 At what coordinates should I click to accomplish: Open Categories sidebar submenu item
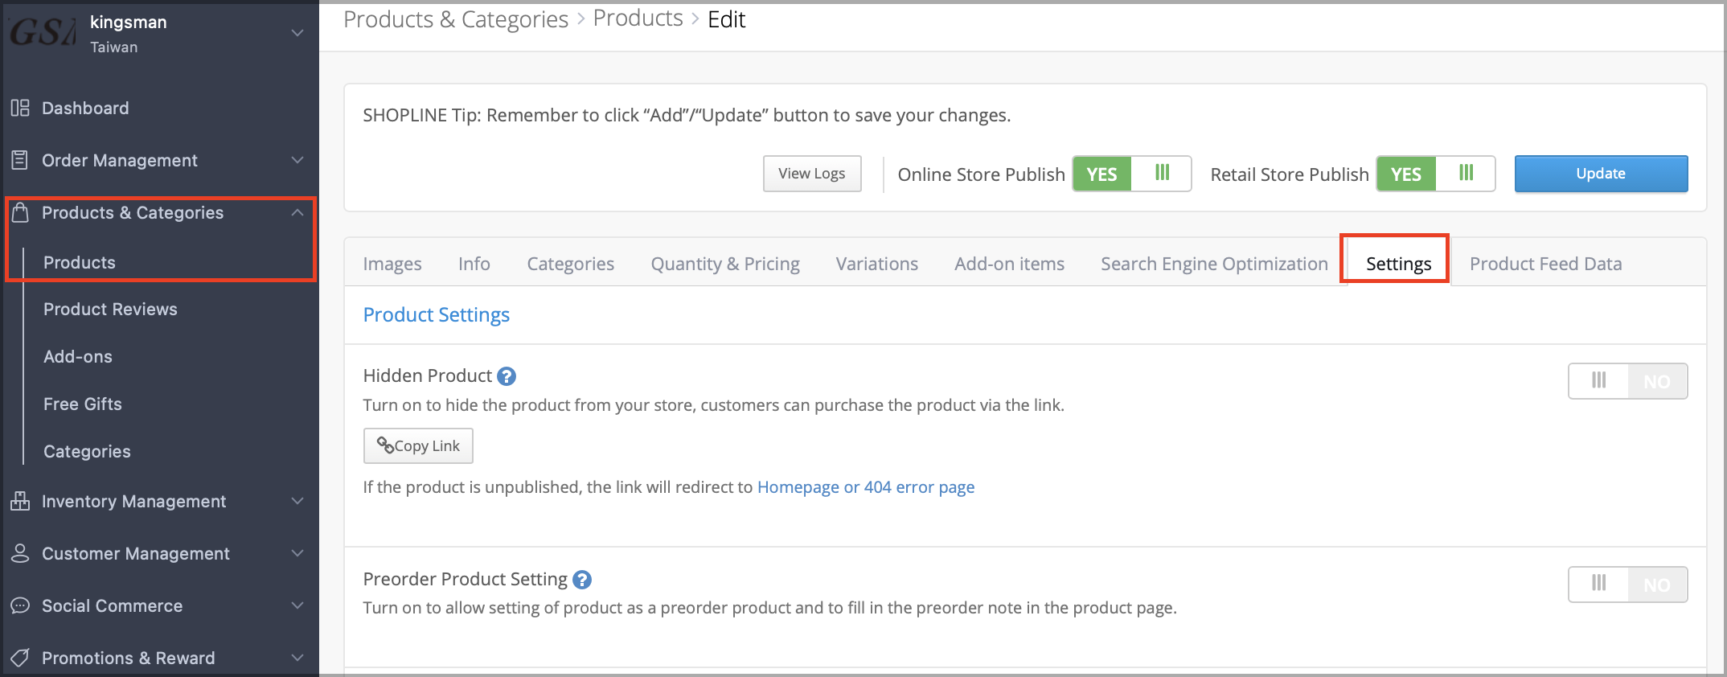(87, 451)
